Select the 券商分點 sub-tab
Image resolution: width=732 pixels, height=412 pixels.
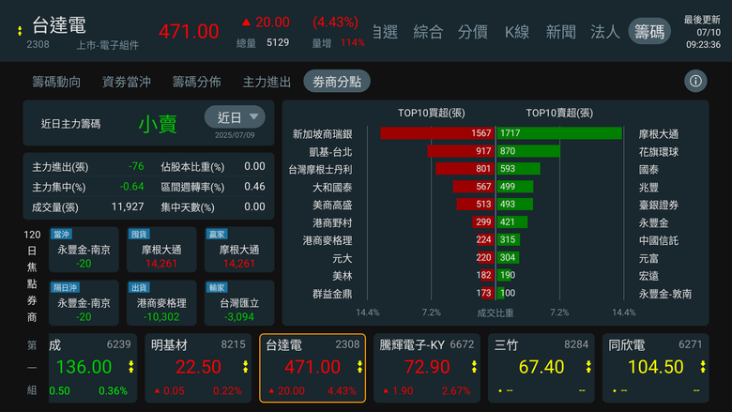coord(337,82)
